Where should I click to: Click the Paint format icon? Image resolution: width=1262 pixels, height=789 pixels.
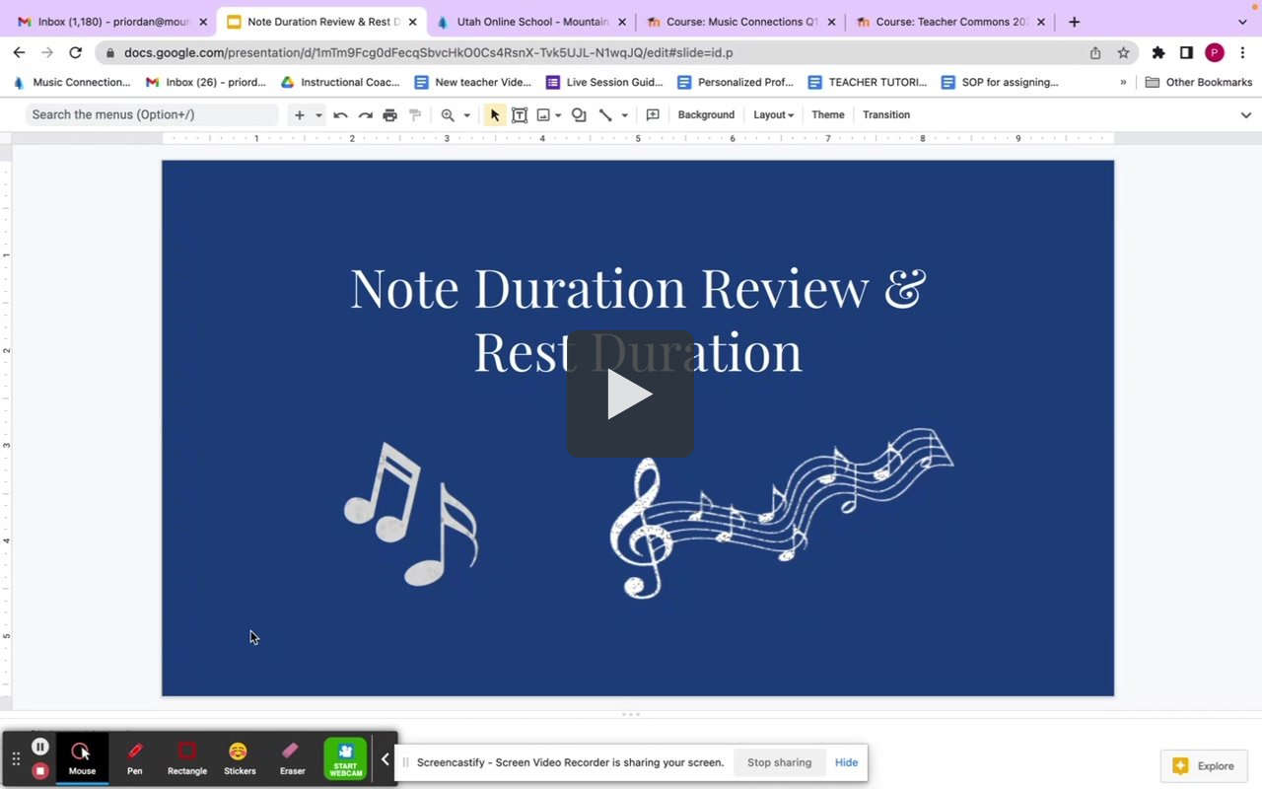click(413, 114)
